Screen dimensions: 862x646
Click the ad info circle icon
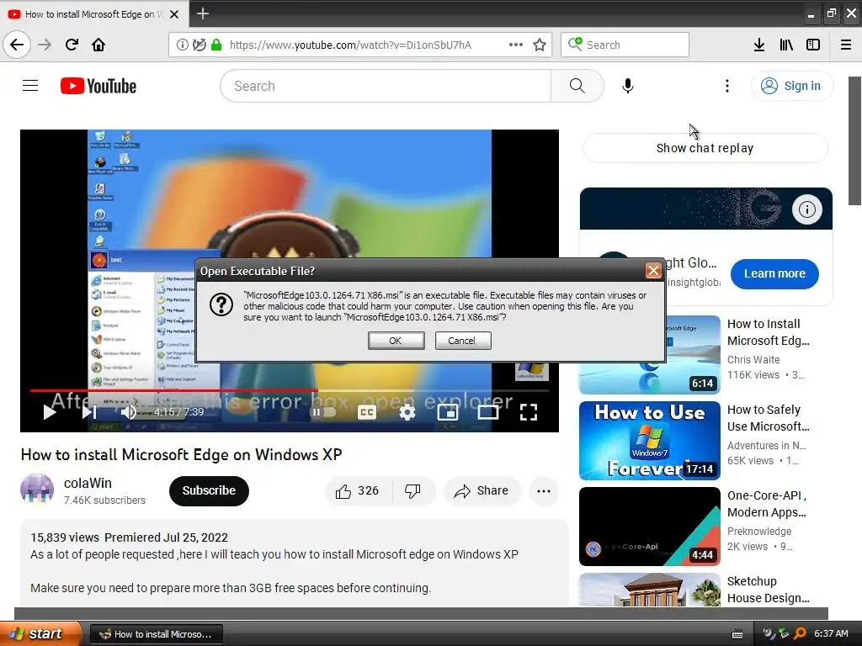806,209
